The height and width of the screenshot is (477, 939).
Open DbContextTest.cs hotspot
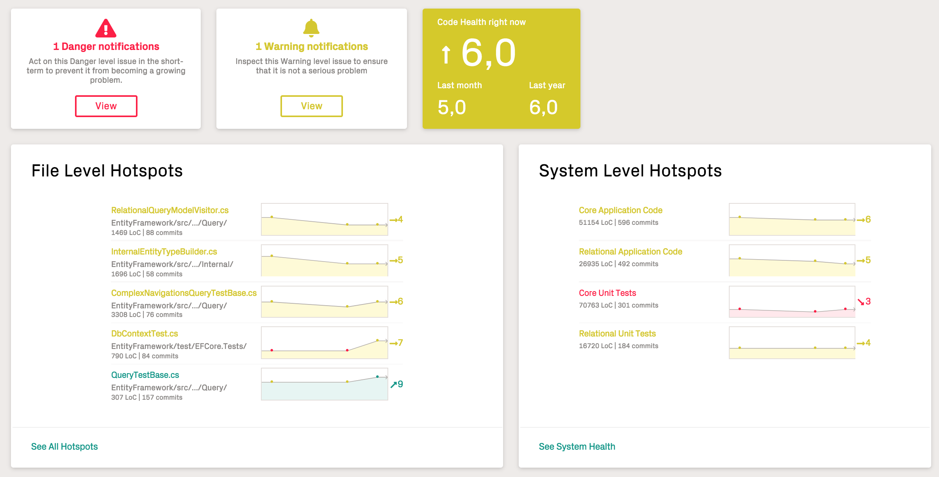pyautogui.click(x=145, y=333)
